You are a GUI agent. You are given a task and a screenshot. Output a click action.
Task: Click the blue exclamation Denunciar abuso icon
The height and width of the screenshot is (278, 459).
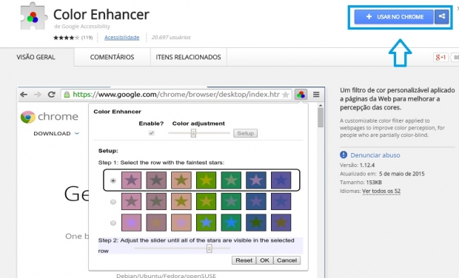344,155
